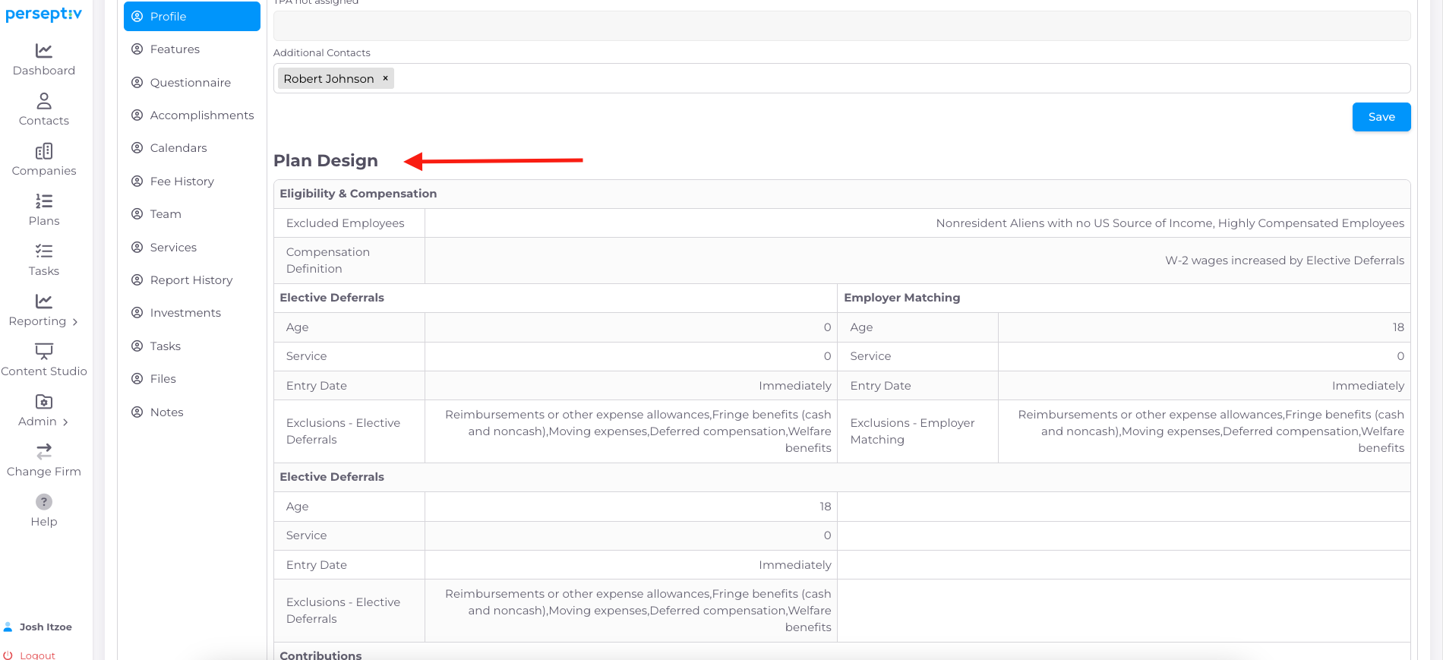Select the Profile tab
Viewport: 1443px width, 660px height.
pyautogui.click(x=192, y=16)
